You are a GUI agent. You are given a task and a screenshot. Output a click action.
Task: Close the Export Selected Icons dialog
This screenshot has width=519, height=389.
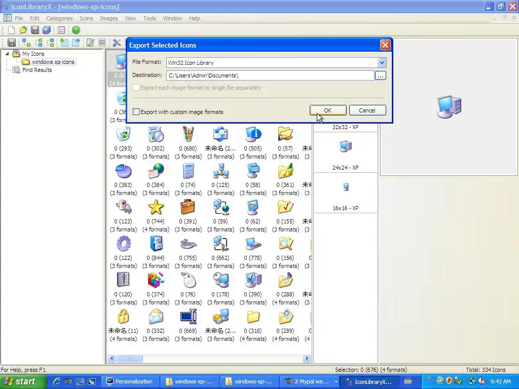[x=385, y=45]
